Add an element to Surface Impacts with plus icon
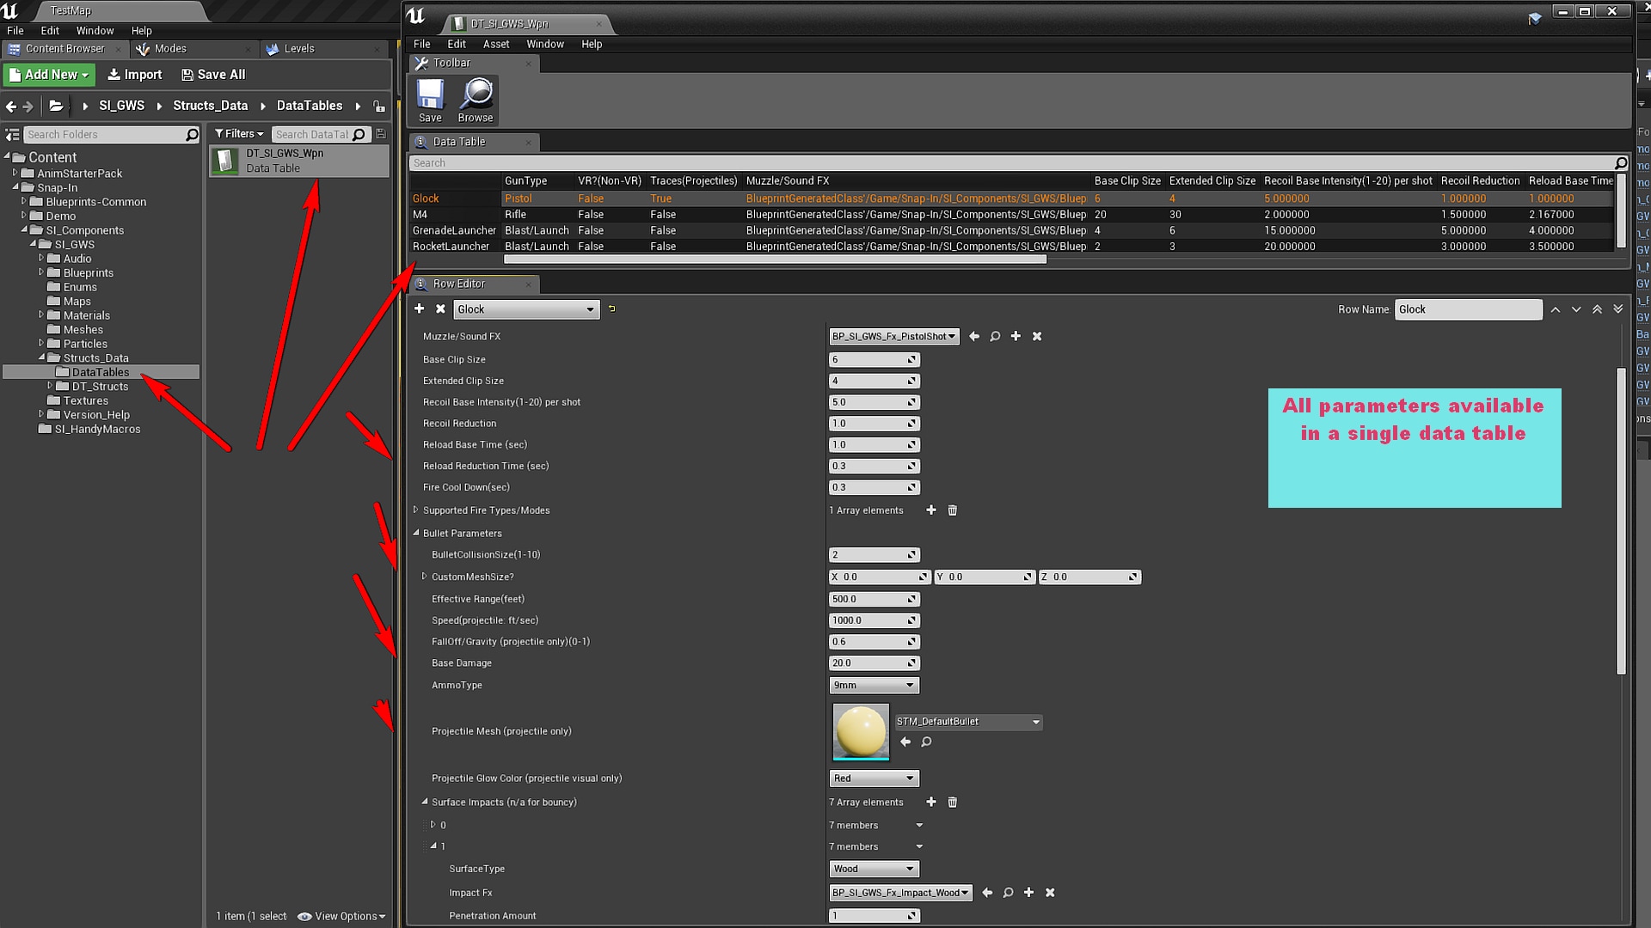1651x928 pixels. pyautogui.click(x=931, y=802)
